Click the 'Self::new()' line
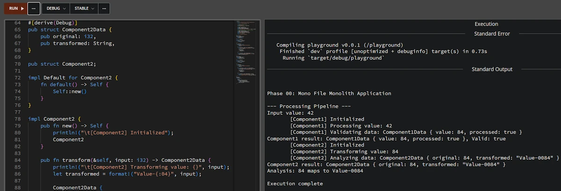561x191 pixels. pyautogui.click(x=70, y=92)
